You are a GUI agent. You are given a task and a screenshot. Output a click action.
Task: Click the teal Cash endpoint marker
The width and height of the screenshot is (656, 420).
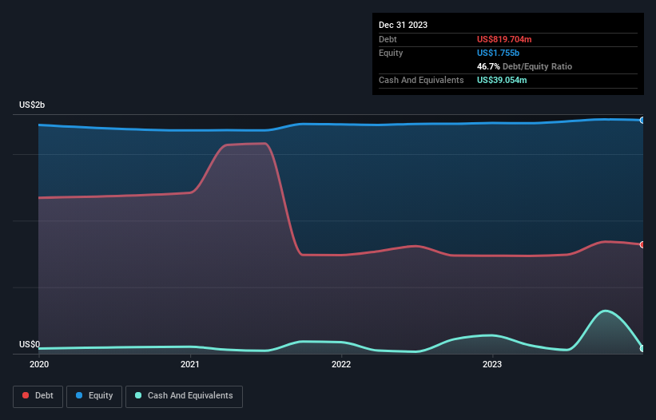pyautogui.click(x=642, y=348)
